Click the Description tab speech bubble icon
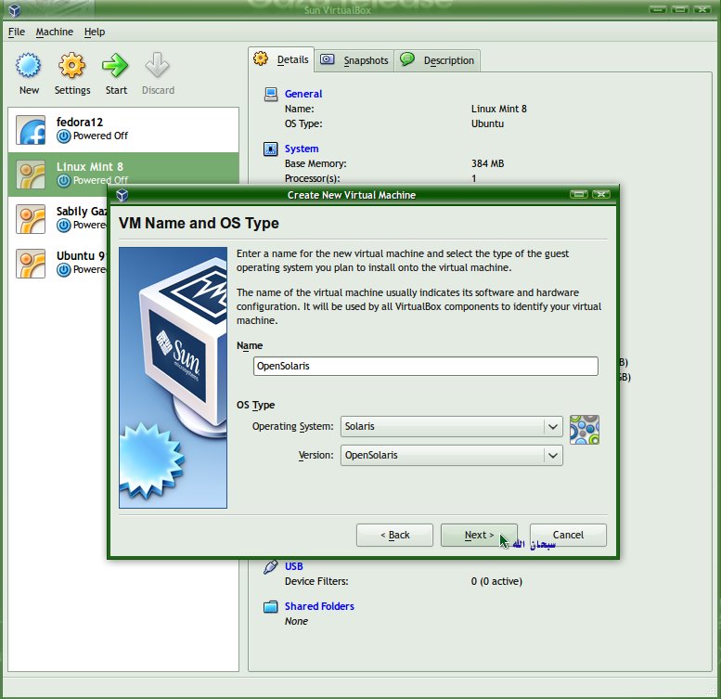Screen dimensions: 721x699 pyautogui.click(x=407, y=58)
